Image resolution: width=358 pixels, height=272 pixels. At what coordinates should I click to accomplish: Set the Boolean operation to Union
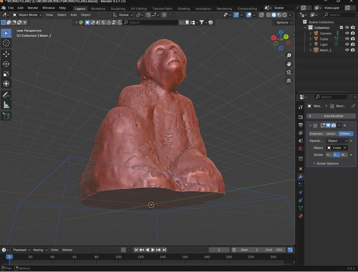pyautogui.click(x=331, y=134)
